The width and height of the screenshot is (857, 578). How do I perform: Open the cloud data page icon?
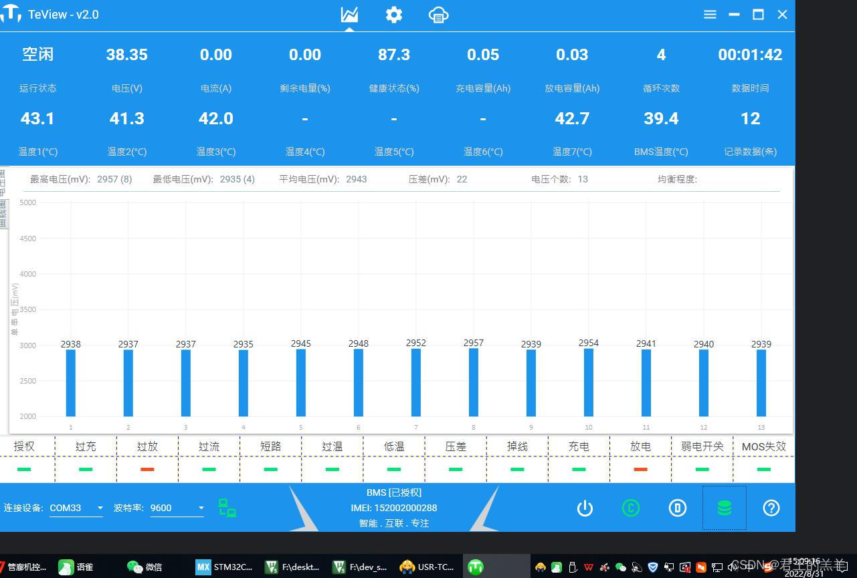(439, 15)
